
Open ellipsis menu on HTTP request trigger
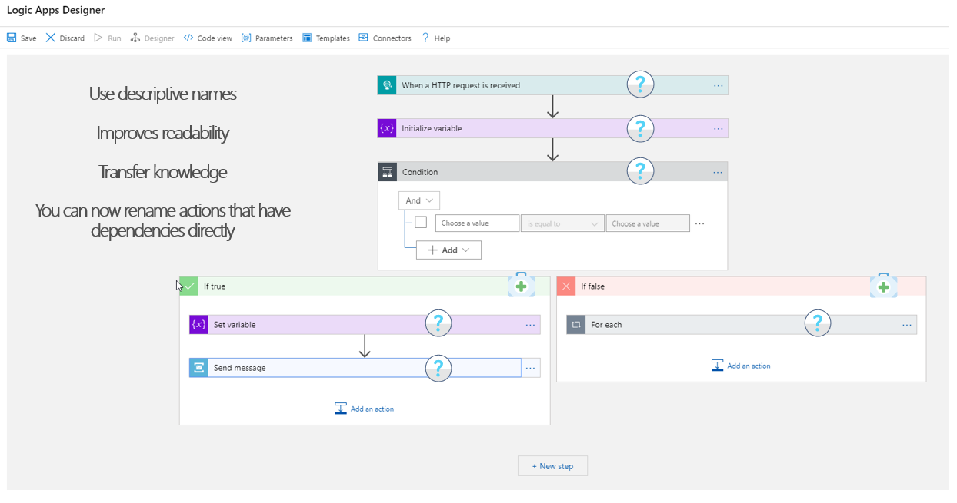pos(718,85)
